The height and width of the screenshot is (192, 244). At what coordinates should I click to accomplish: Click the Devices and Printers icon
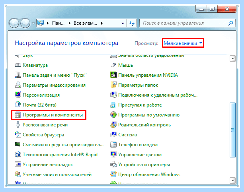(x=113, y=165)
